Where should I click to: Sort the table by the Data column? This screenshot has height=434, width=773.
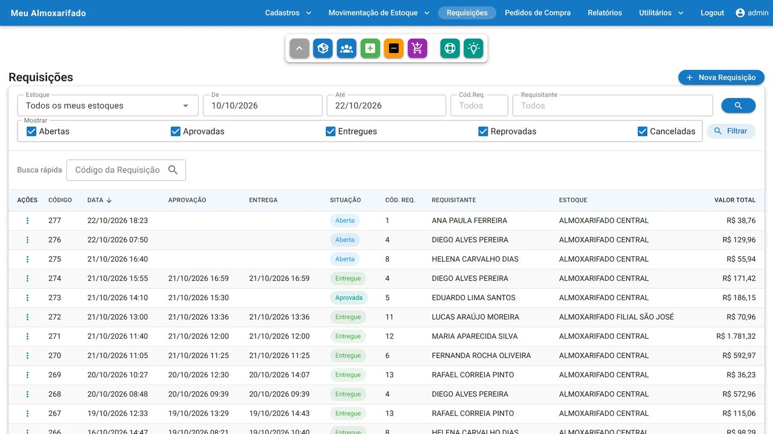click(100, 200)
